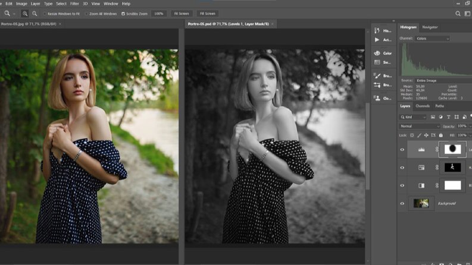This screenshot has width=472, height=265.
Task: Click the 100% zoom button
Action: click(x=159, y=14)
